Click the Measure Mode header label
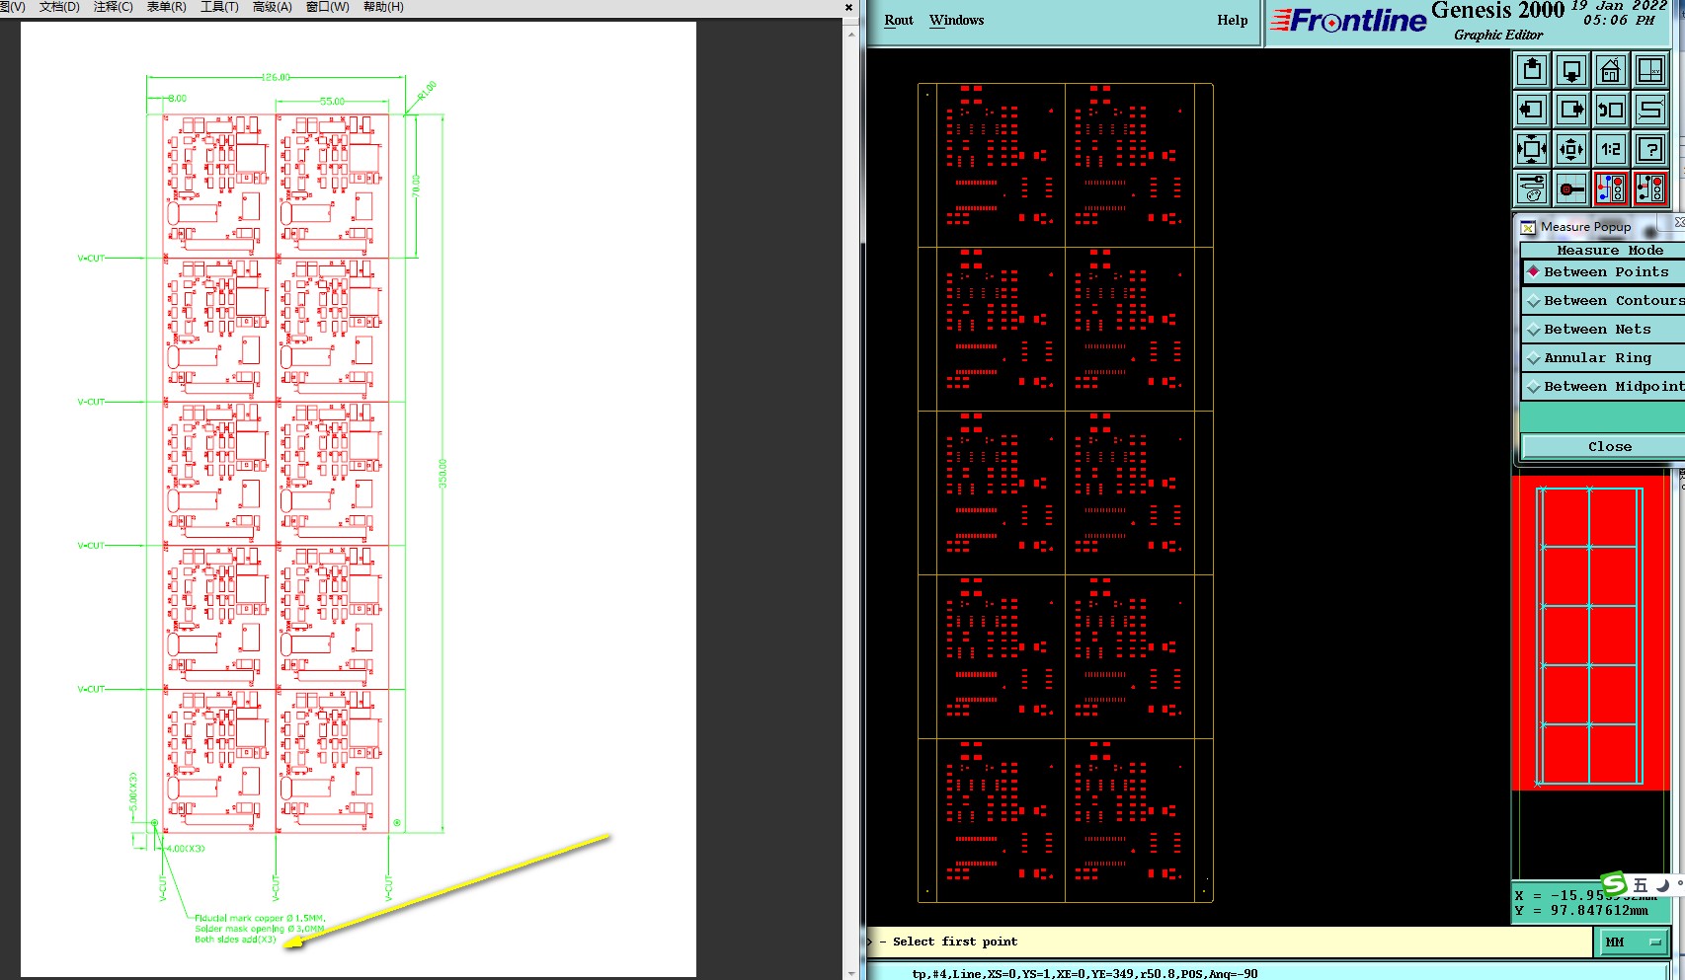Screen dimensions: 1685x980 [1610, 251]
